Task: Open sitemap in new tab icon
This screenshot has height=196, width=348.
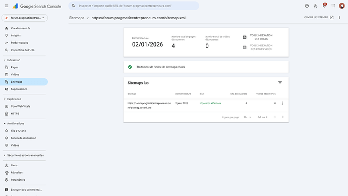Action: [x=331, y=17]
